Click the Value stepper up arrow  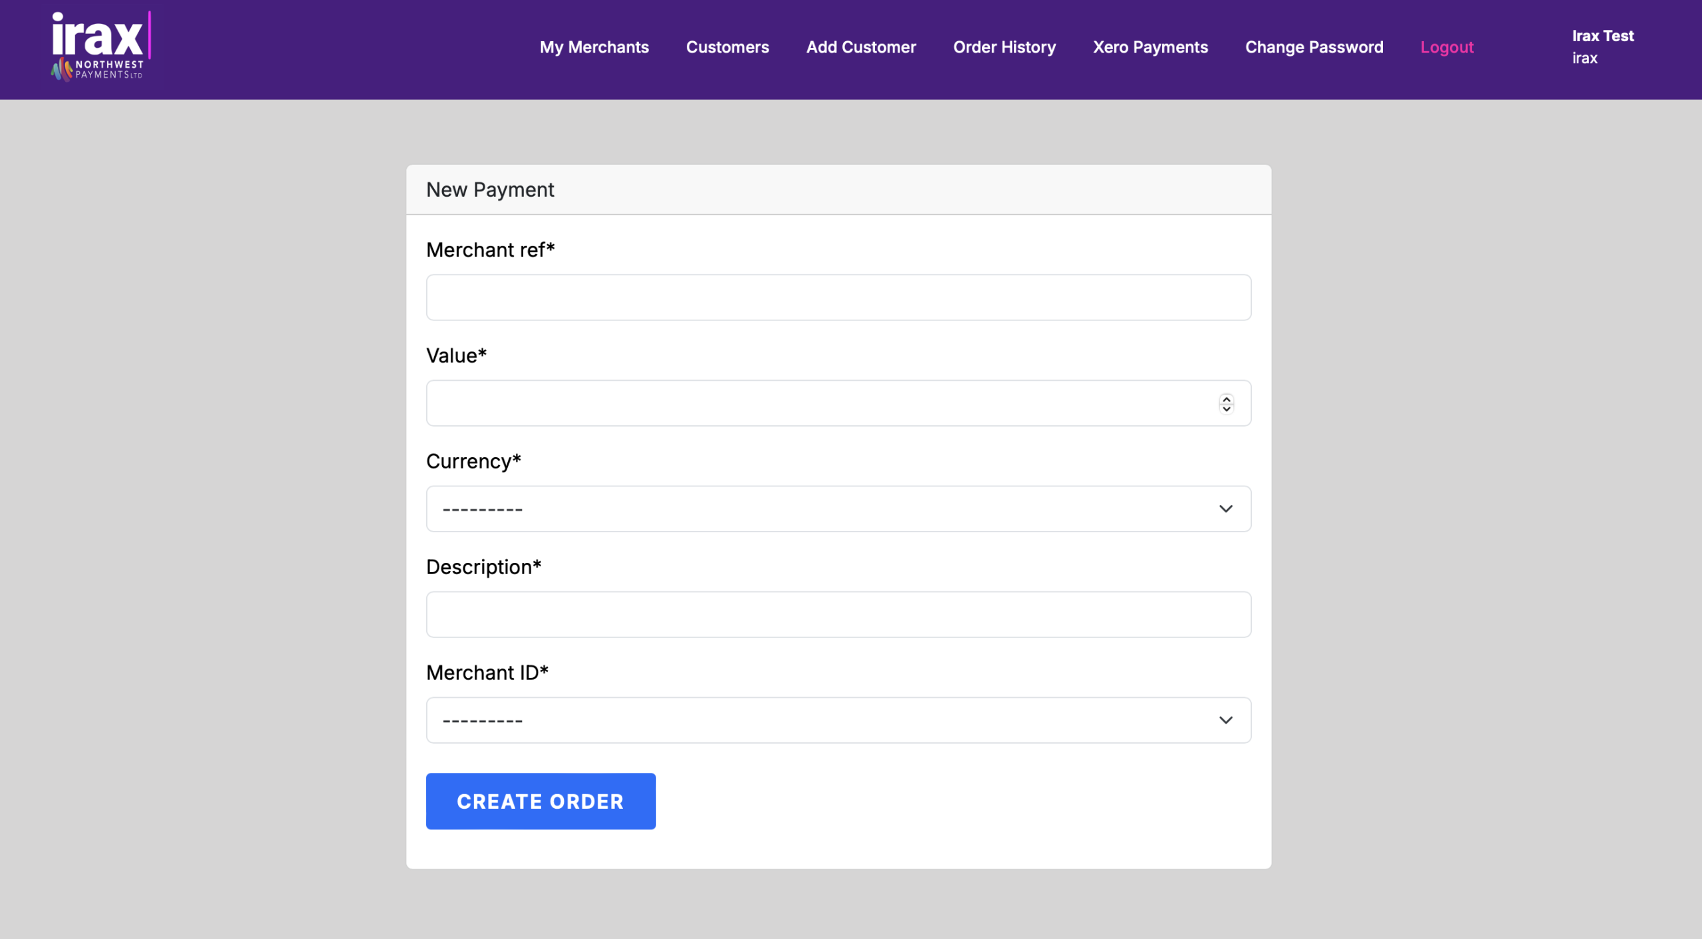(x=1226, y=398)
